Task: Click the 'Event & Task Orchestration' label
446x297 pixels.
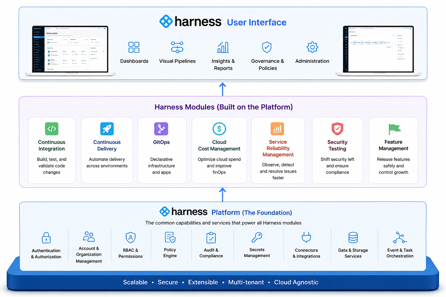Action: coord(400,253)
